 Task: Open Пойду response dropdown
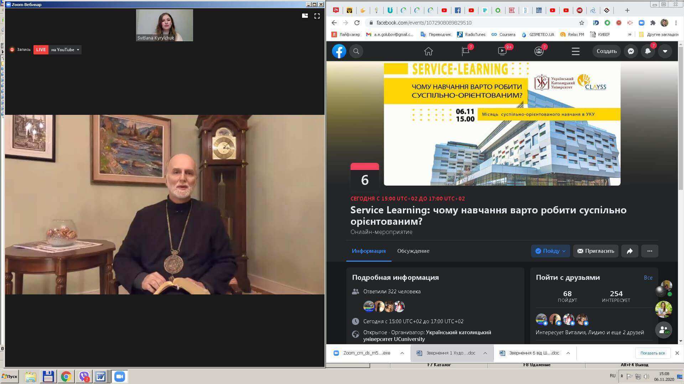click(x=550, y=251)
